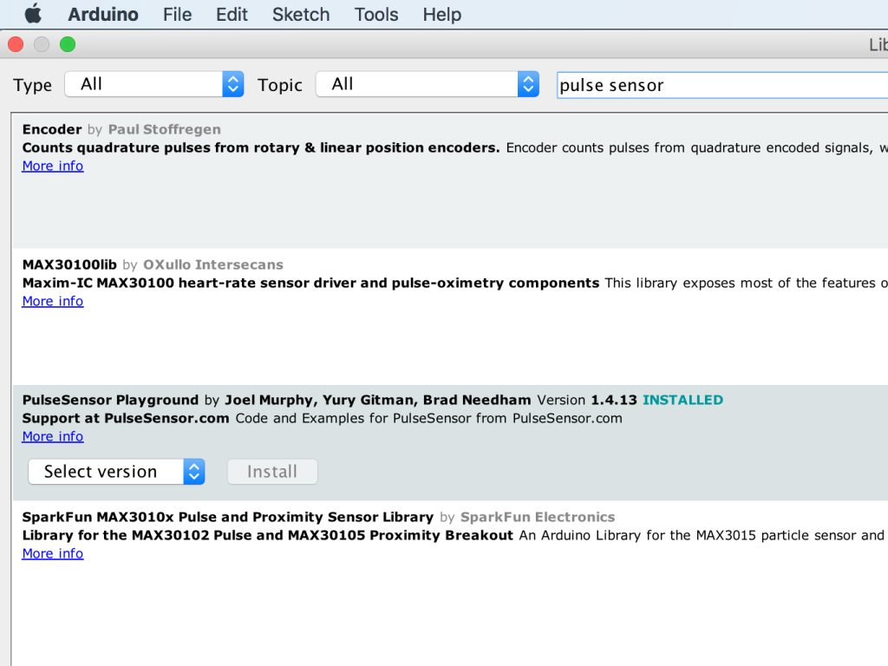Click the INSTALLED status label
This screenshot has width=888, height=666.
(x=682, y=400)
